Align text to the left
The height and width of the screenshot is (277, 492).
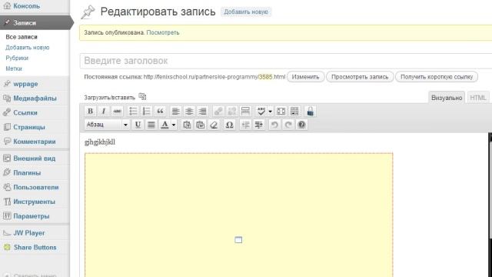pos(176,111)
